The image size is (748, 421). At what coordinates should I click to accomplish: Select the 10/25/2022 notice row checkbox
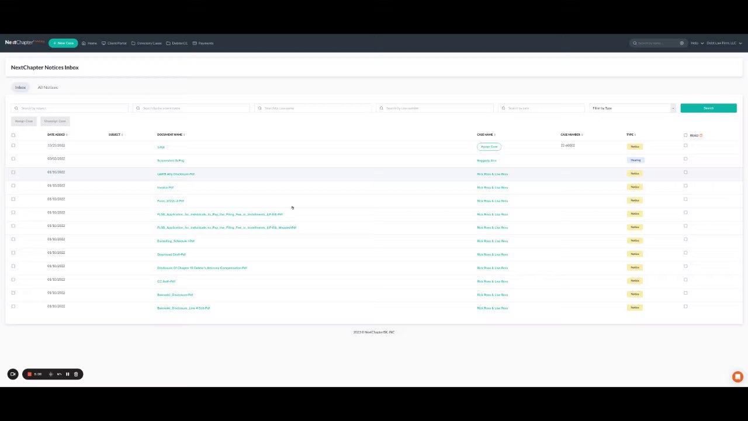tap(13, 146)
